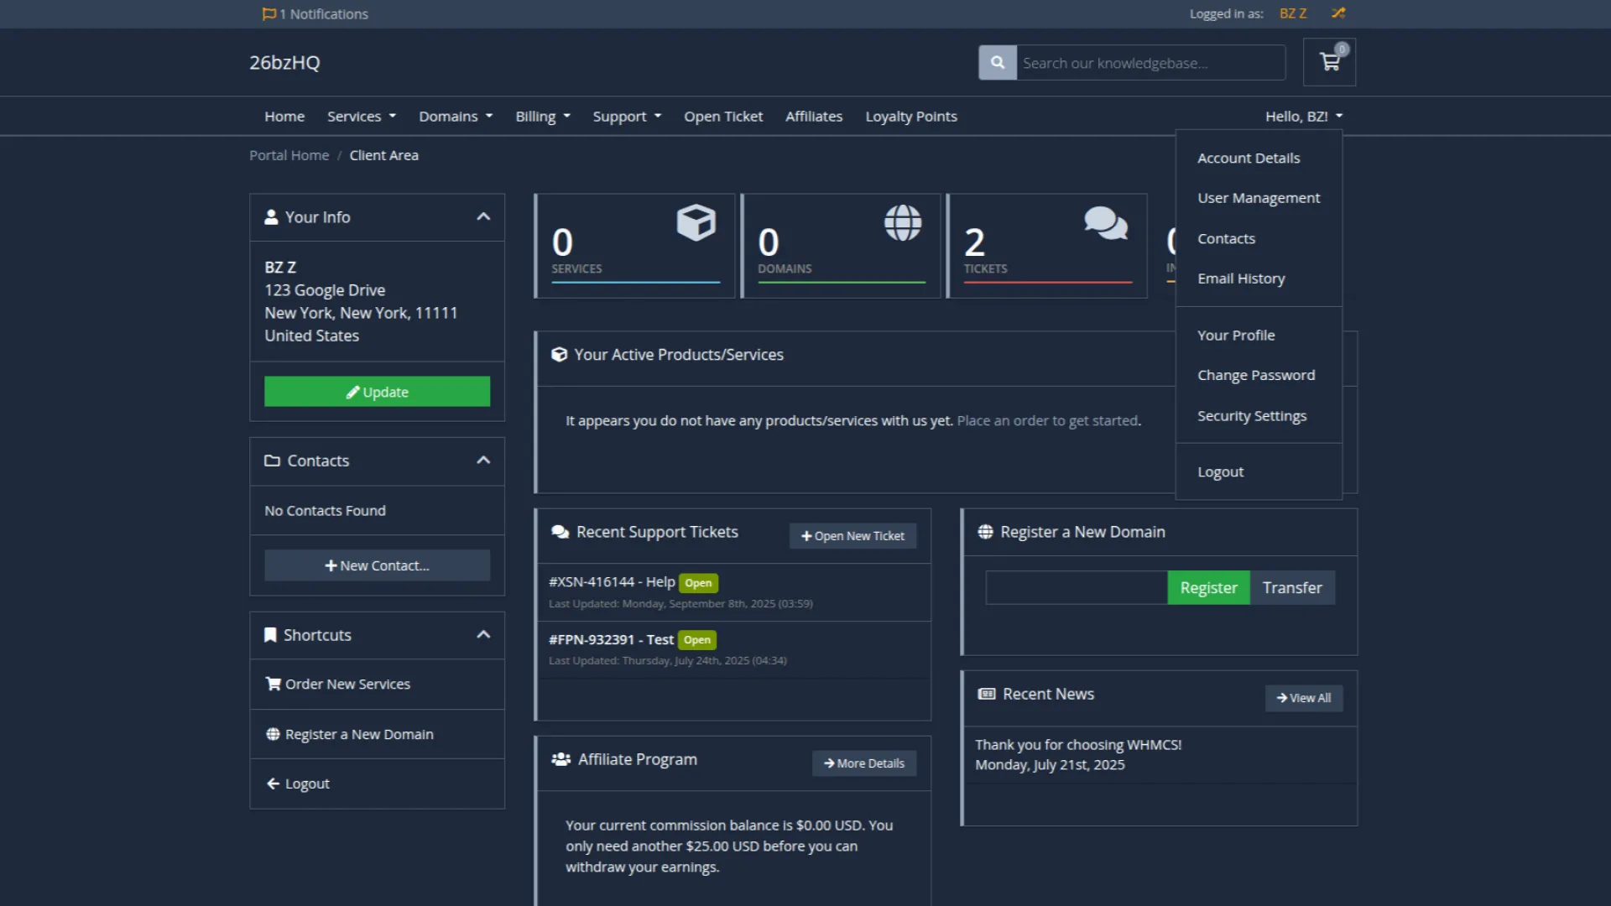Collapse the Shortcuts panel
The height and width of the screenshot is (906, 1611).
pos(483,635)
